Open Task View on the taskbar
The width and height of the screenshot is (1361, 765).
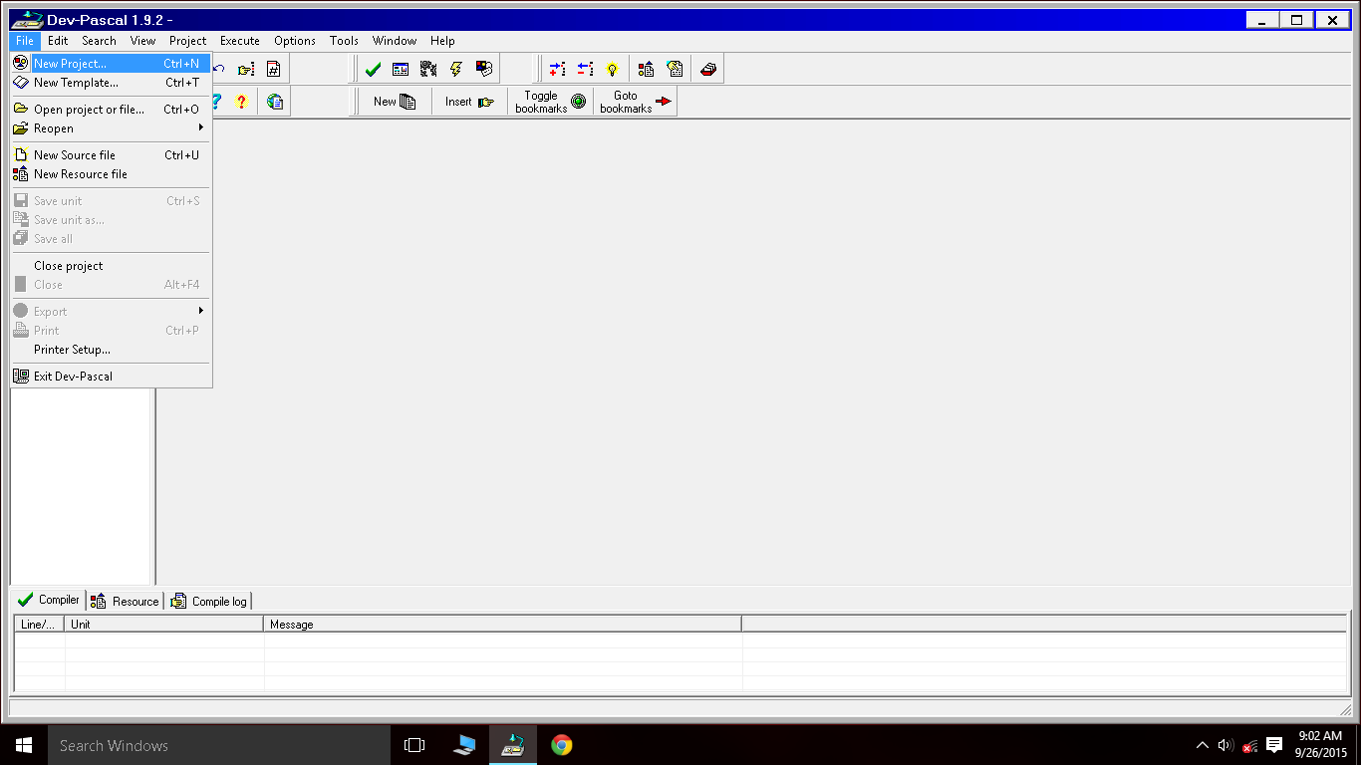(414, 745)
